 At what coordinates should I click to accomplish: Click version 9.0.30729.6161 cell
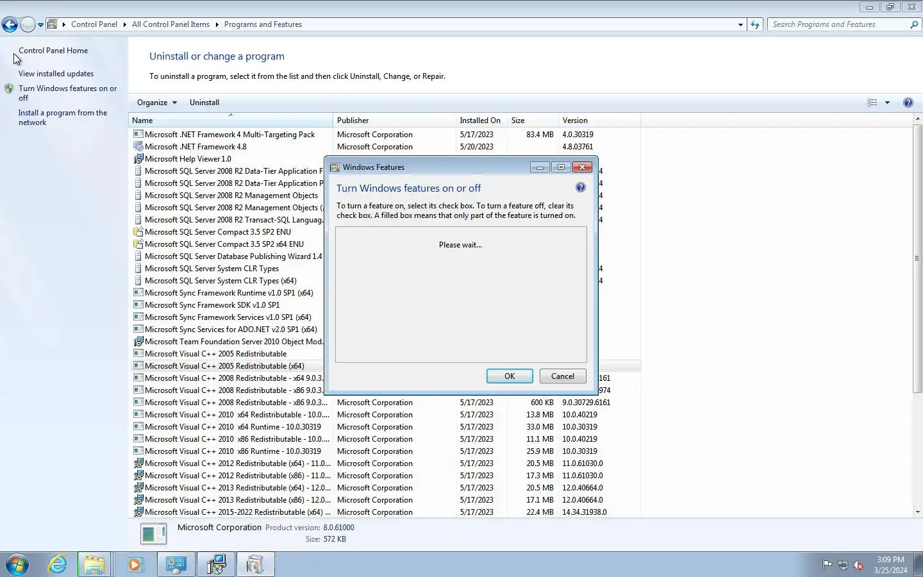[586, 403]
